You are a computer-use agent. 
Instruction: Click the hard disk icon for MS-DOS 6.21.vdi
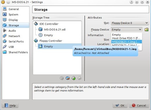coord(40,29)
